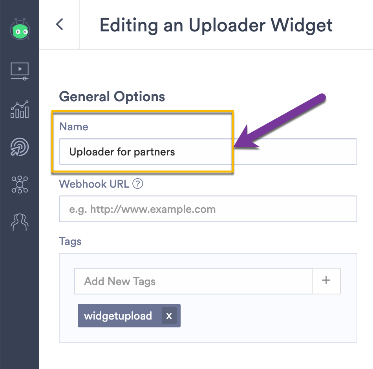Open the integrations network icon
The image size is (373, 369).
(x=20, y=184)
